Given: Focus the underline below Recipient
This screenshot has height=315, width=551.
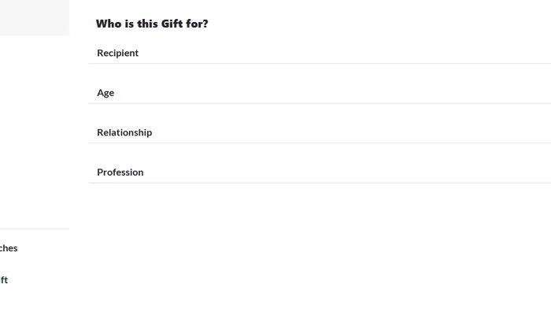Looking at the screenshot, I should pos(320,64).
